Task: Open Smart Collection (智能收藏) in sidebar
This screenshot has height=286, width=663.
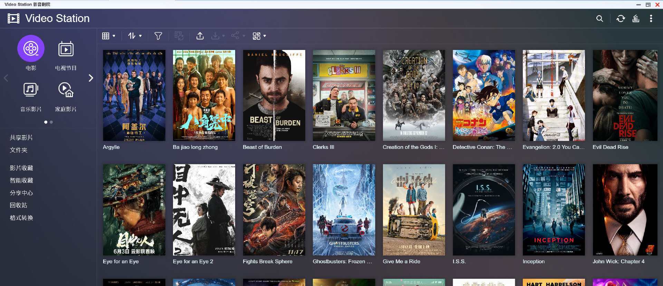Action: click(x=21, y=180)
